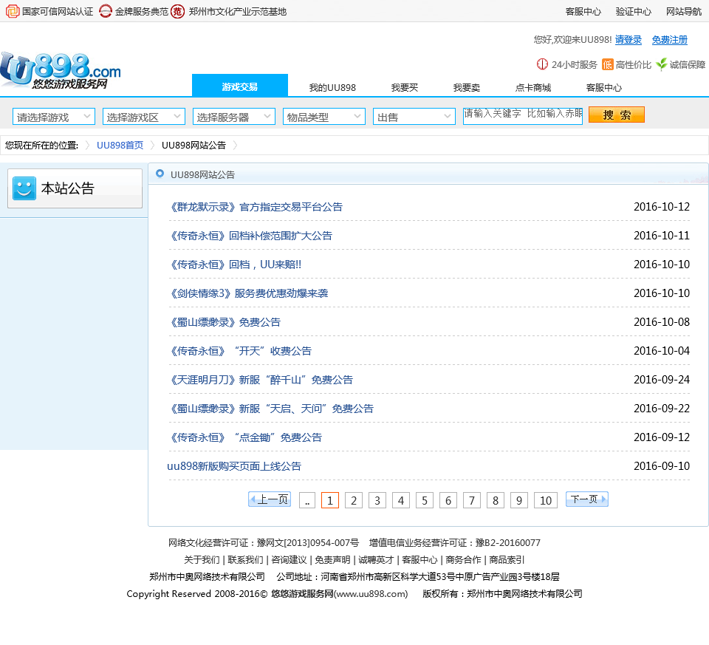Click the blue circle icon before UU898网站公告 header
709x645 pixels.
click(160, 173)
